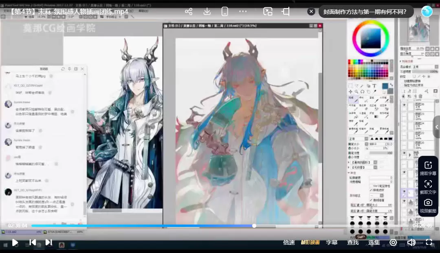
Task: Click the crop/rotate frame icon in the top bar
Action: pyautogui.click(x=286, y=11)
